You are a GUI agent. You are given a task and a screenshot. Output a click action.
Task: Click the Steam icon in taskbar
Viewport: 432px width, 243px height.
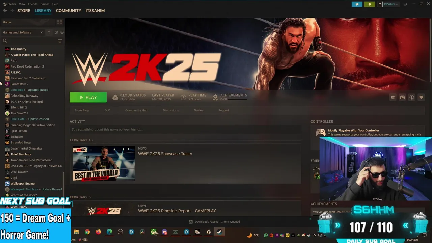[x=219, y=232]
